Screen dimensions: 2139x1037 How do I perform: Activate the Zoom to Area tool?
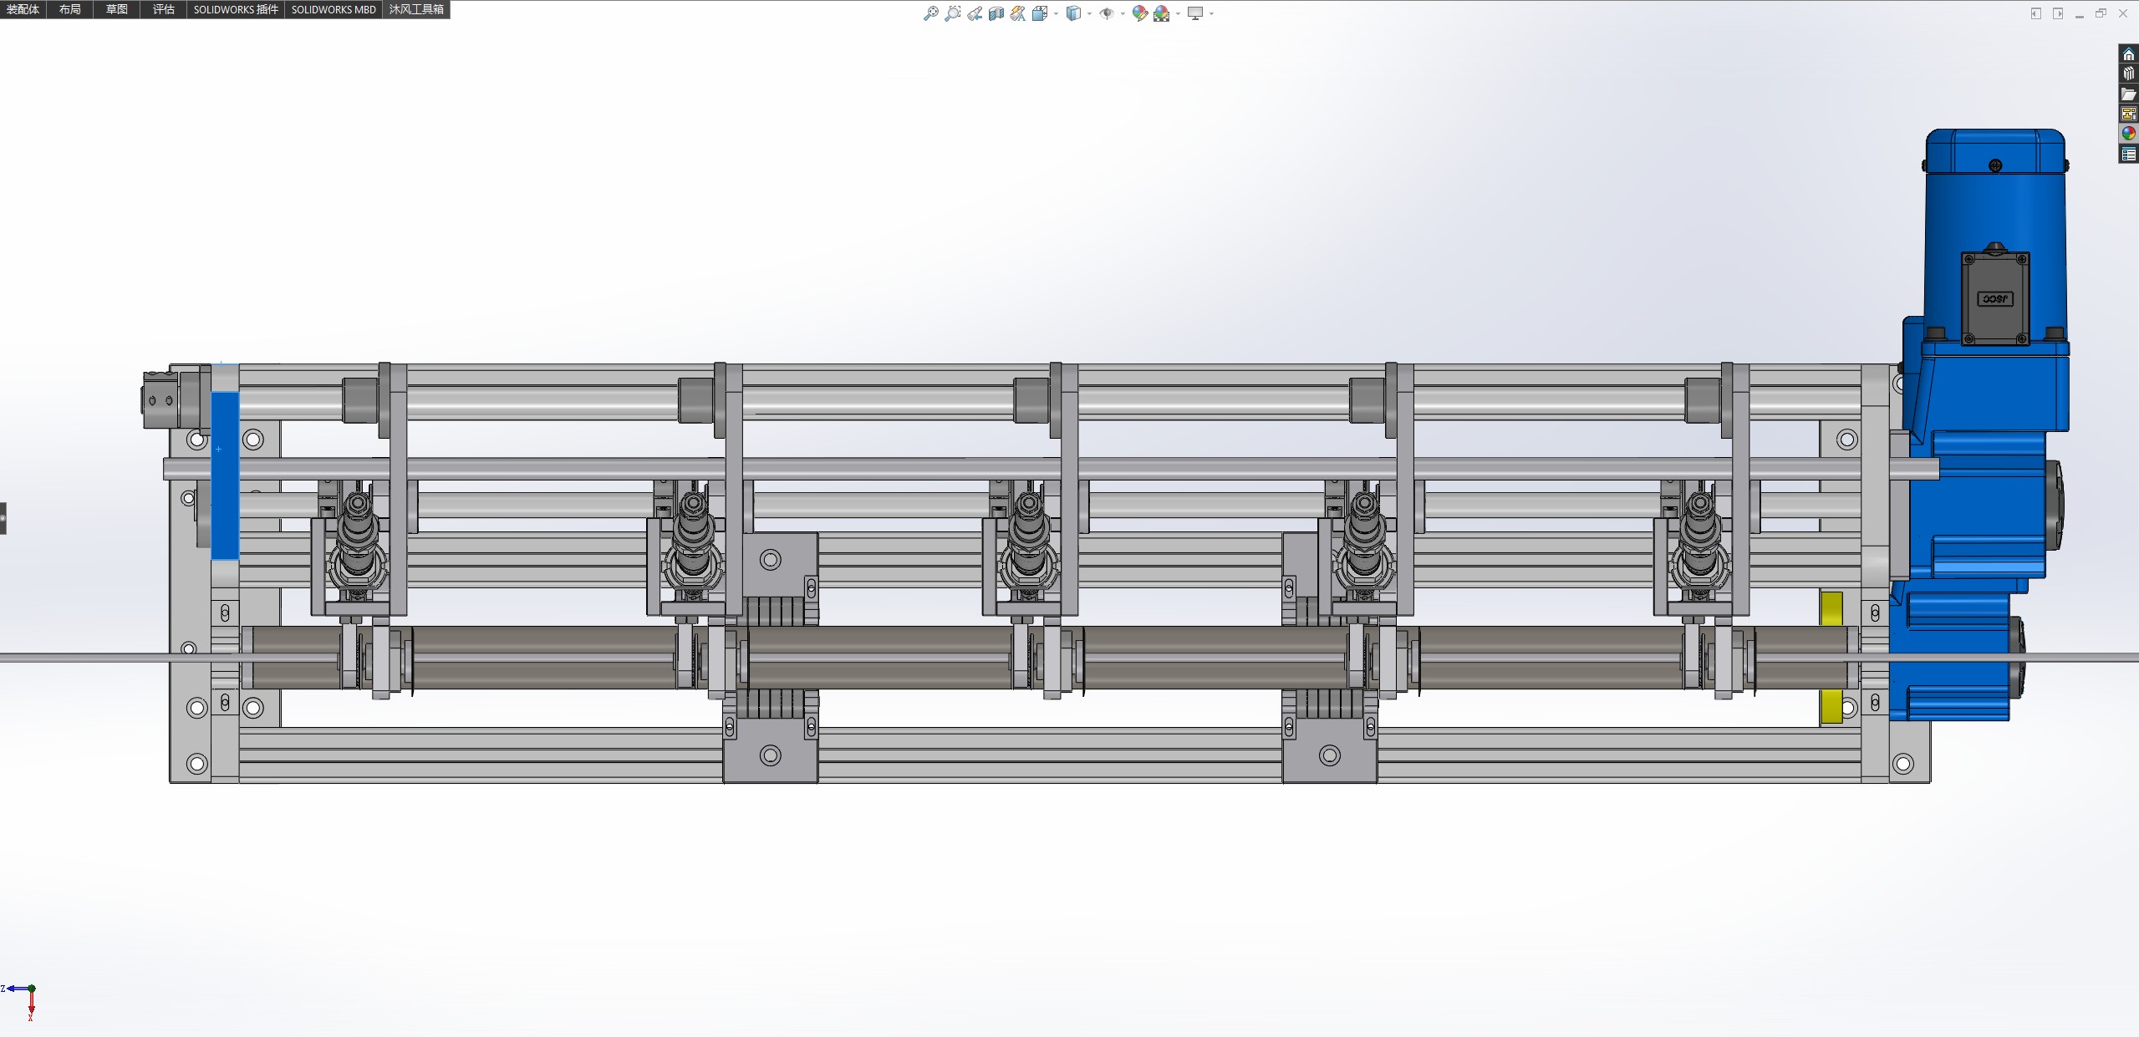(x=952, y=13)
